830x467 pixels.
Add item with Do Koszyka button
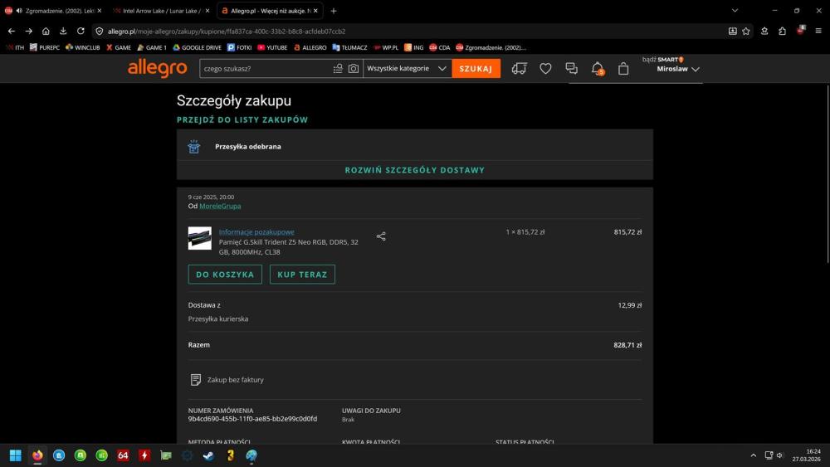point(225,275)
